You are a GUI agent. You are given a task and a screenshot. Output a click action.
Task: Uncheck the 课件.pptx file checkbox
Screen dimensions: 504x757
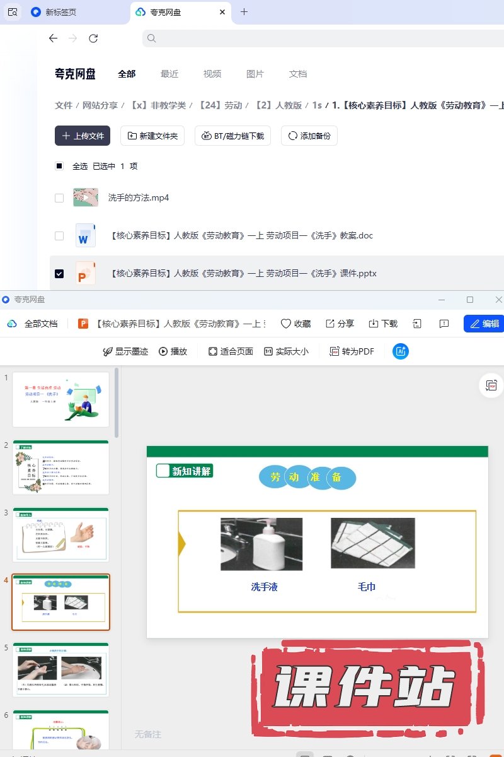point(59,274)
